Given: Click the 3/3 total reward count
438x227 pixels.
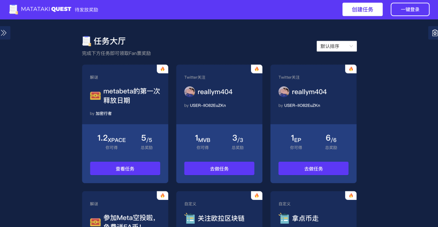Looking at the screenshot, I should (x=238, y=138).
